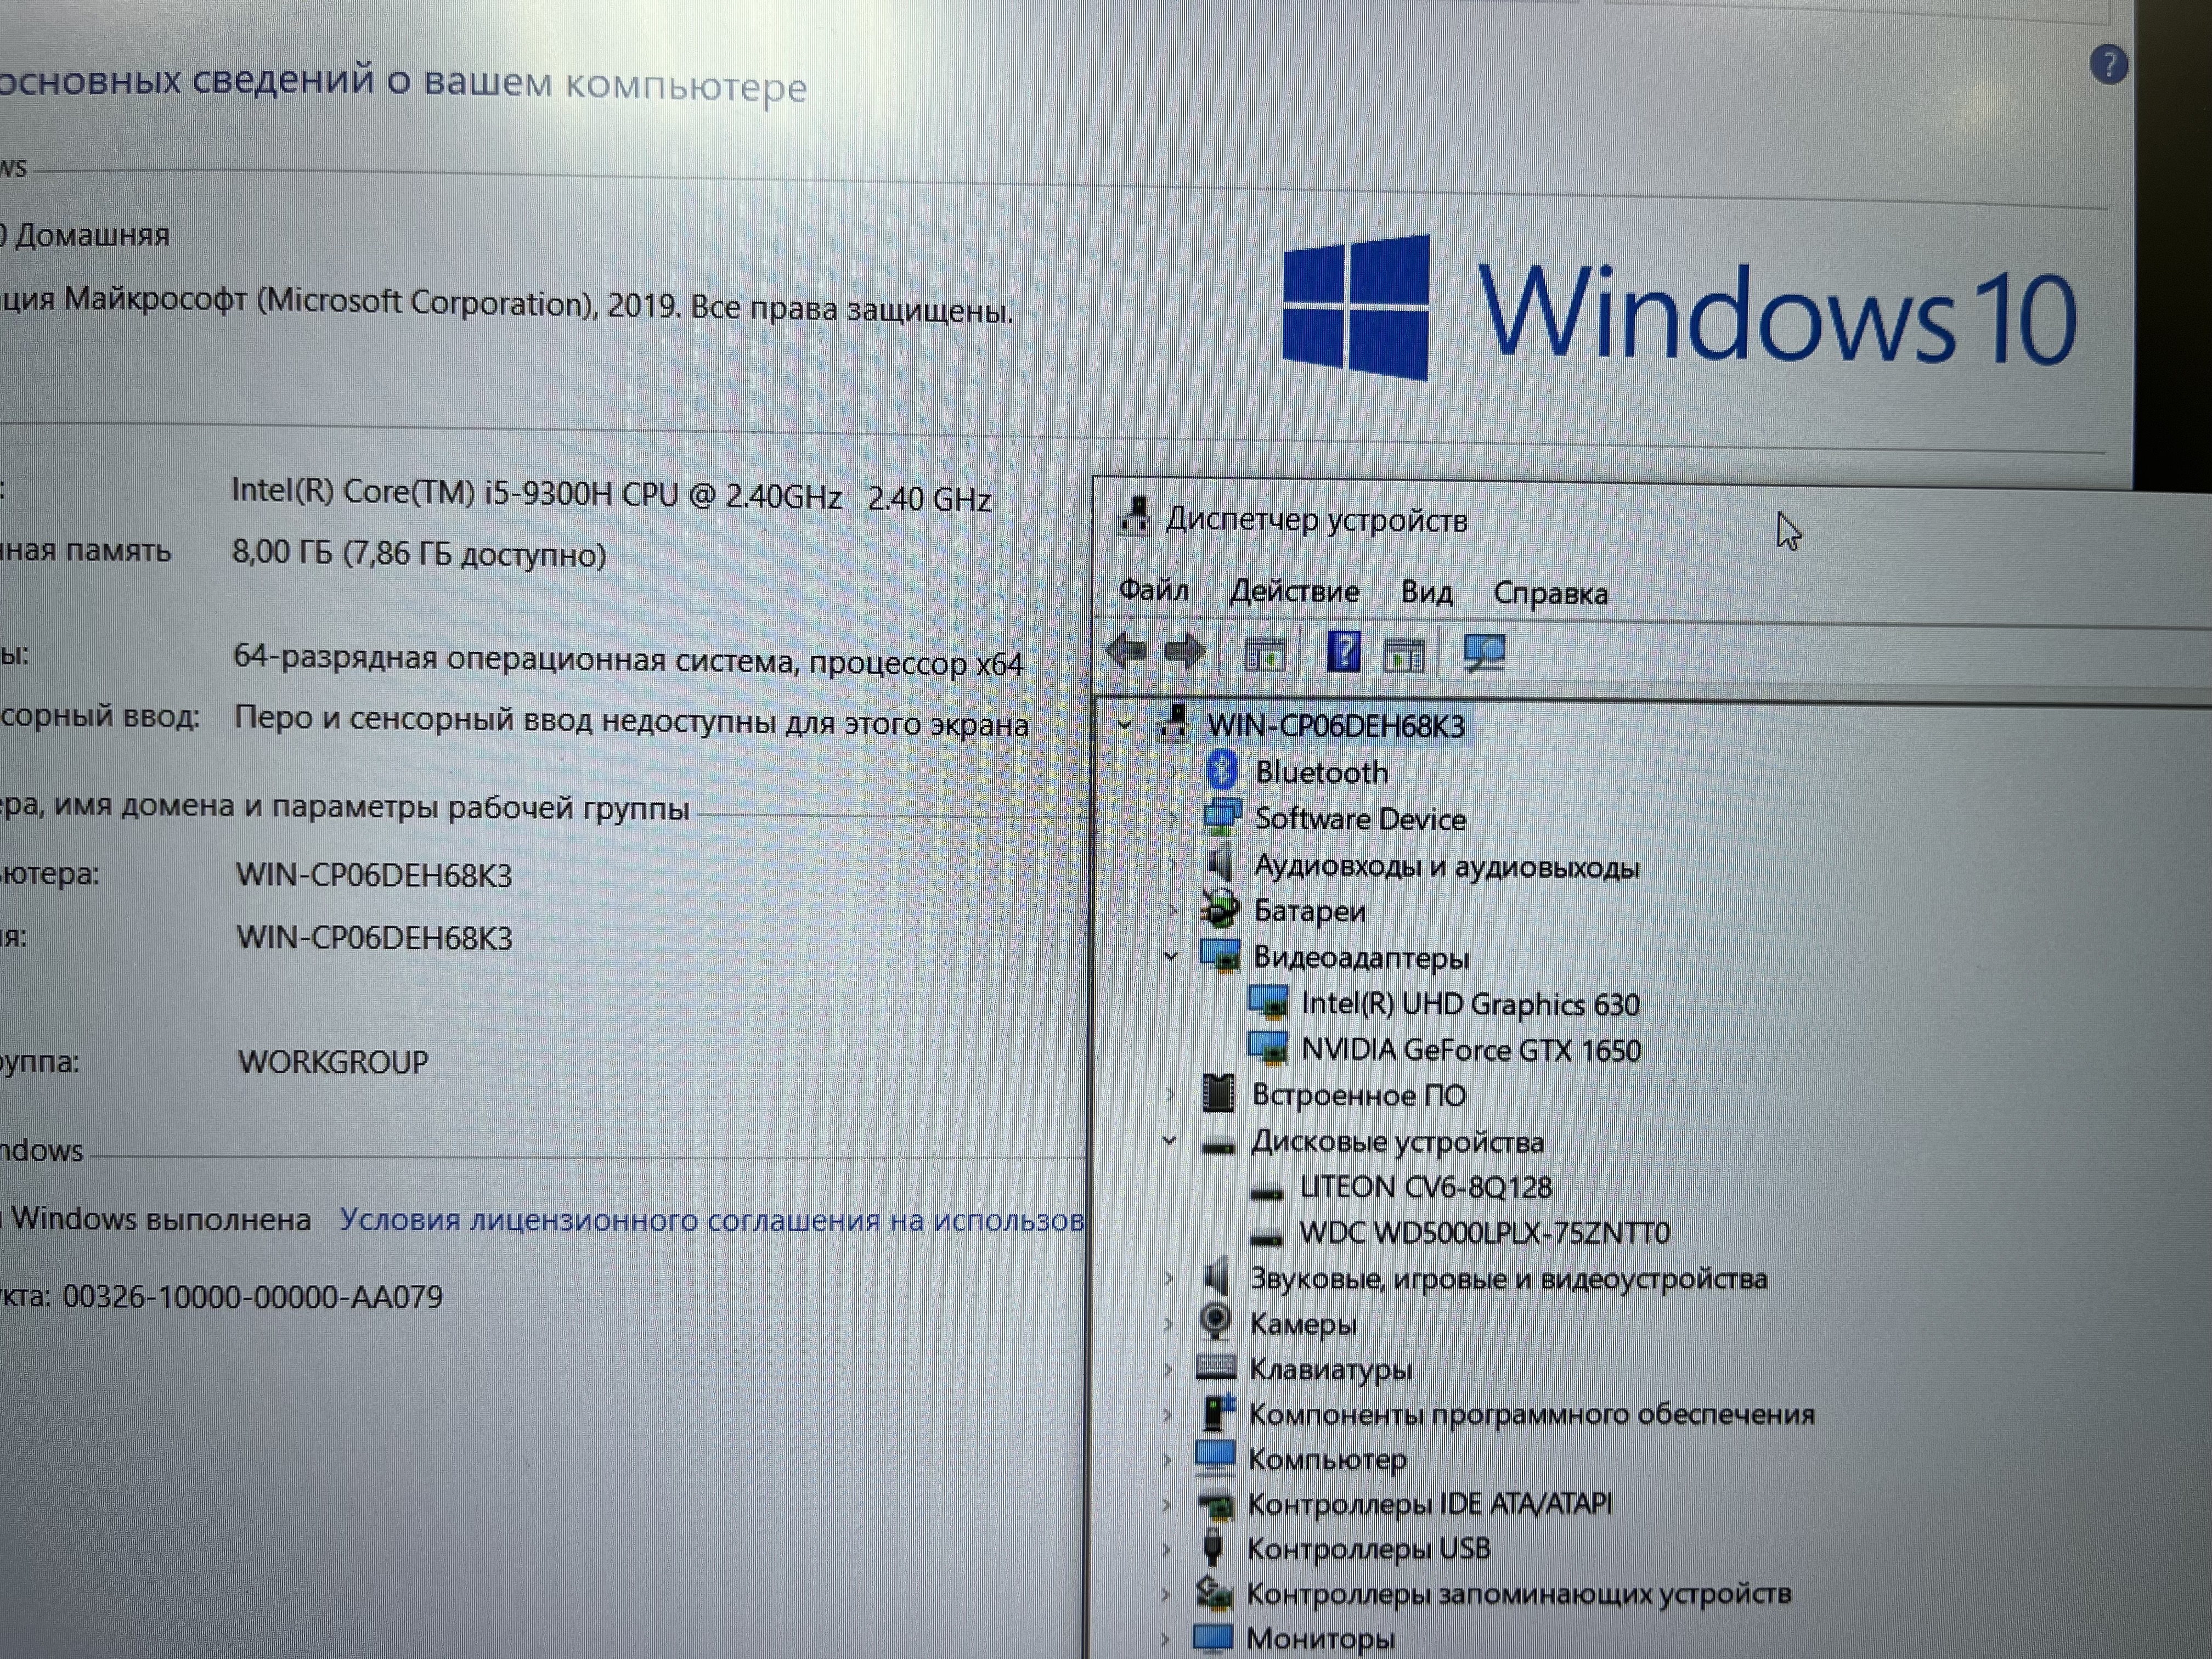Click the Перо и сенсорный ввод недоступны text
Image resolution: width=2212 pixels, height=1659 pixels.
pos(631,721)
